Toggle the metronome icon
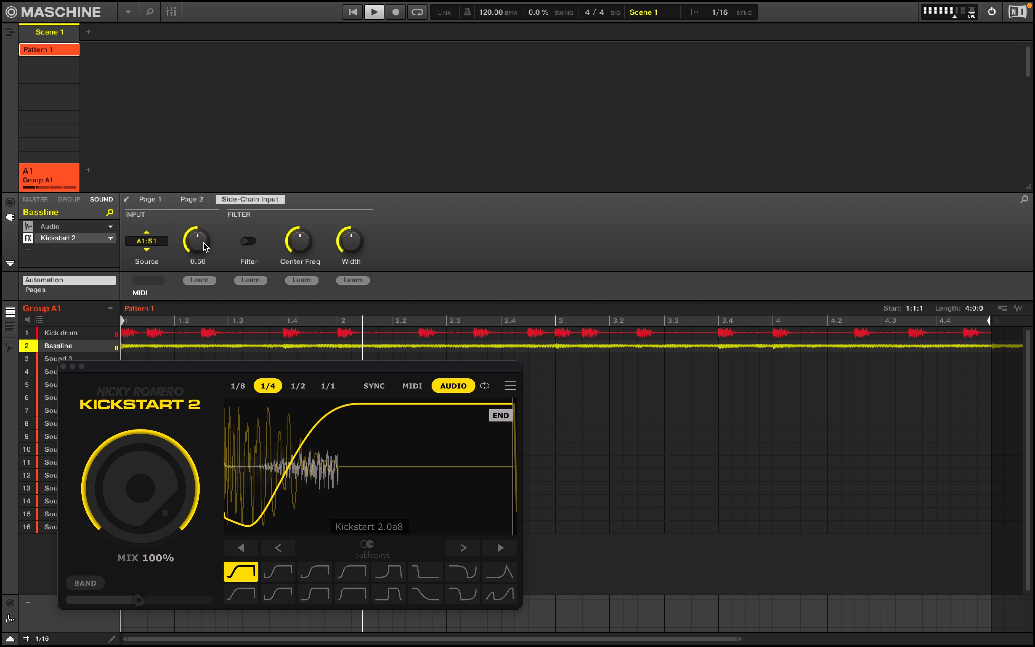The height and width of the screenshot is (647, 1035). coord(467,12)
